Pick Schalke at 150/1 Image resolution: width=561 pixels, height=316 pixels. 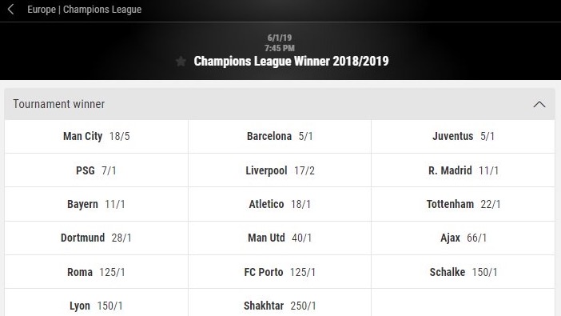[x=464, y=272]
